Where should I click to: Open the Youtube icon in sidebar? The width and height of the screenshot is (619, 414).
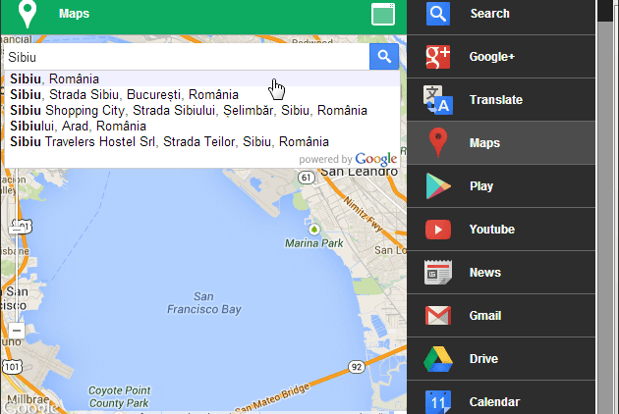pyautogui.click(x=438, y=230)
